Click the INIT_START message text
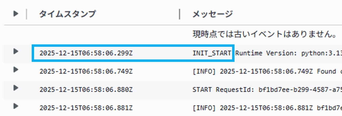Image resolution: width=342 pixels, height=116 pixels. tap(212, 53)
